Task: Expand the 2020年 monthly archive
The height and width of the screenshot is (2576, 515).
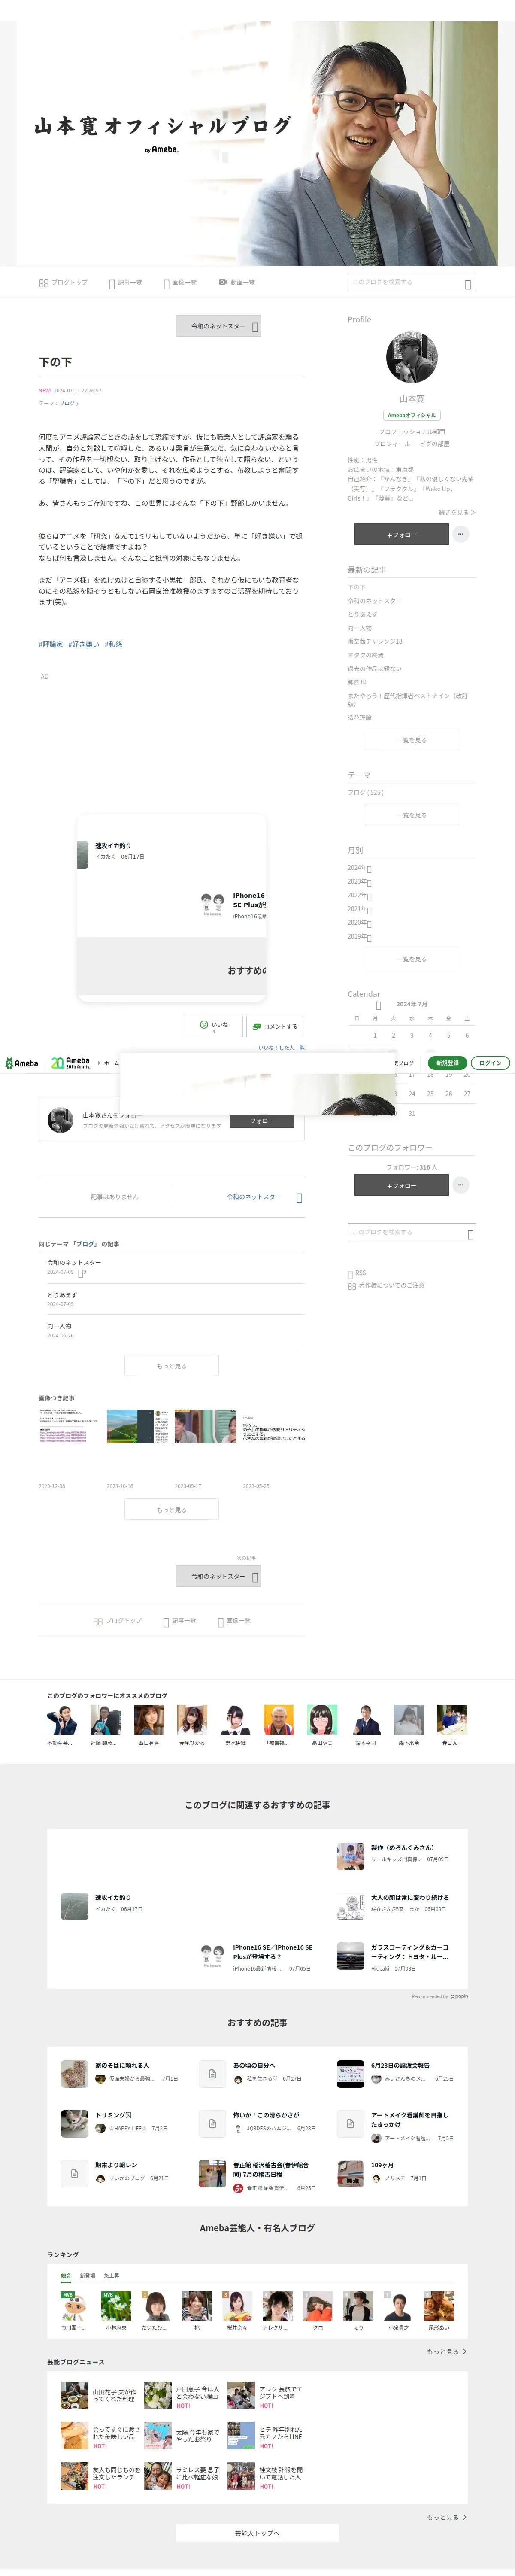Action: (359, 923)
